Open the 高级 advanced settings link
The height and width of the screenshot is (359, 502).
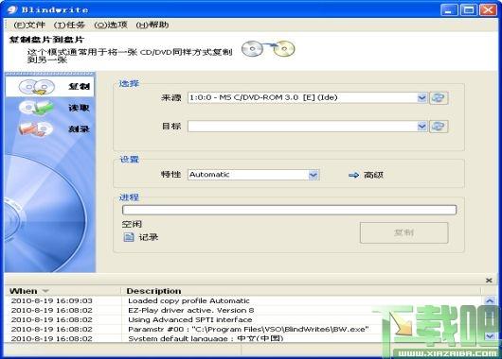(373, 175)
